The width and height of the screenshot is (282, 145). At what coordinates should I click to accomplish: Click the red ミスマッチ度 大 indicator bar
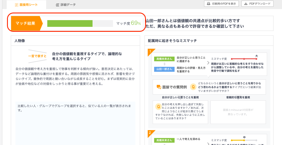pyautogui.click(x=244, y=59)
